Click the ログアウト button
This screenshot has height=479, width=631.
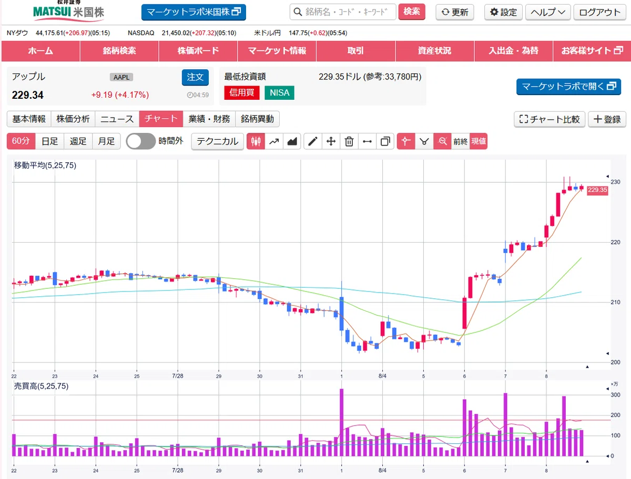tap(600, 12)
